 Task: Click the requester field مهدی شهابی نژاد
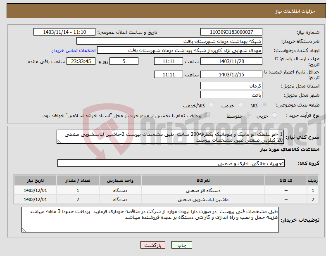(180, 50)
